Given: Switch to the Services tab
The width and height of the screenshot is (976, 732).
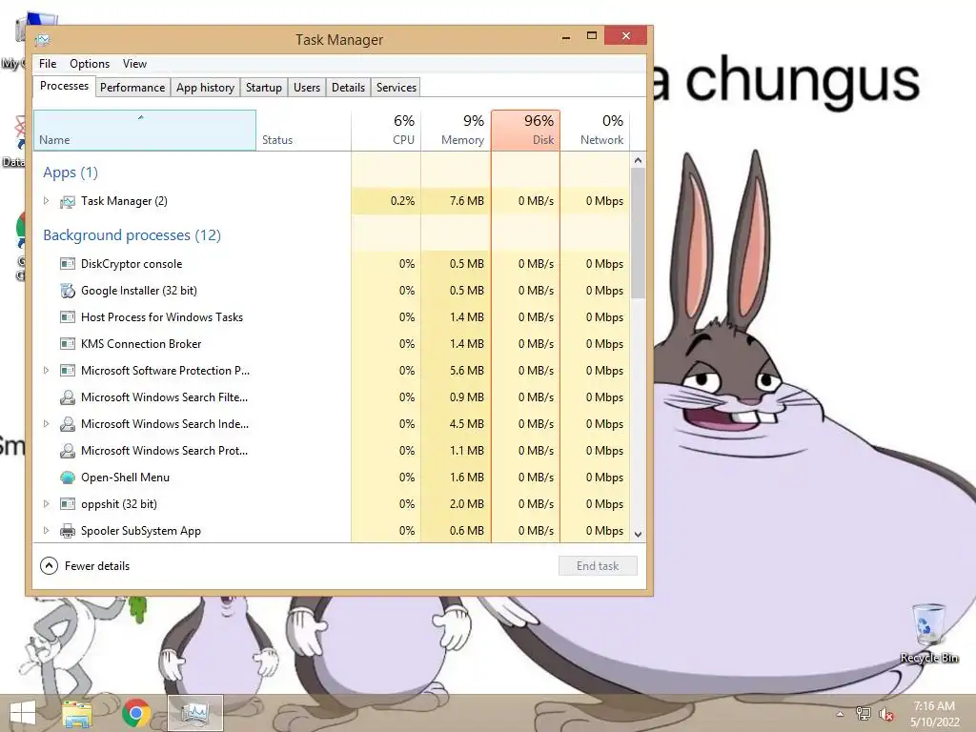Looking at the screenshot, I should (396, 88).
